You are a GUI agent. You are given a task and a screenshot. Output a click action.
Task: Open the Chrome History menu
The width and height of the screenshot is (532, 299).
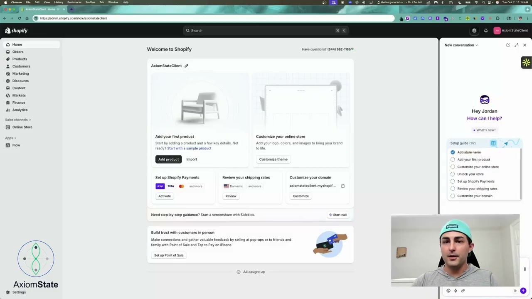coord(59,2)
